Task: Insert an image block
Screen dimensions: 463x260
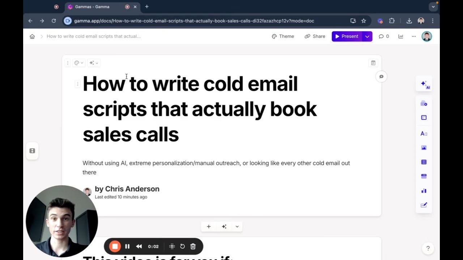Action: (x=424, y=147)
